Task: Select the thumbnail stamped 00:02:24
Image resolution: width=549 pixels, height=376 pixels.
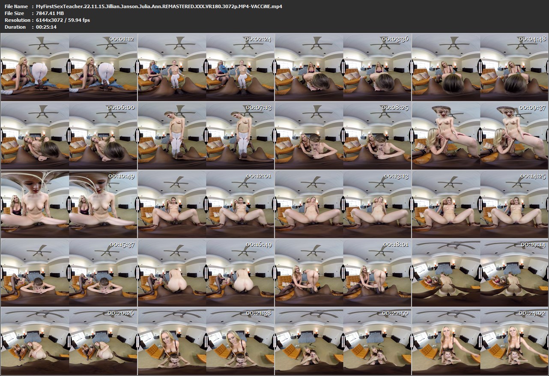Action: [x=206, y=67]
